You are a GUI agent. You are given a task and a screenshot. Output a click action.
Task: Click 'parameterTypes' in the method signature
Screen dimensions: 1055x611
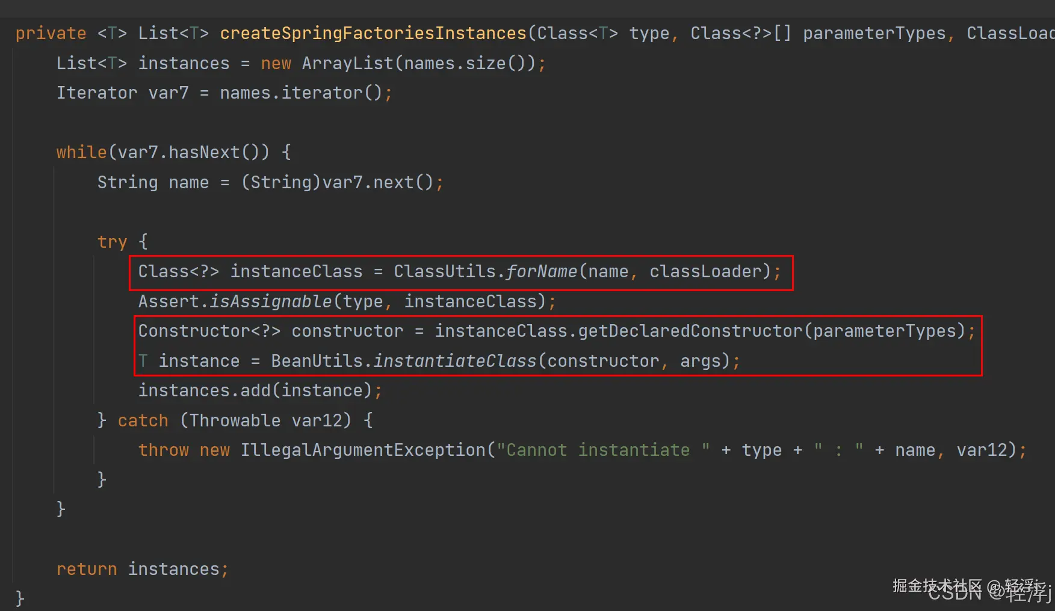click(x=874, y=34)
